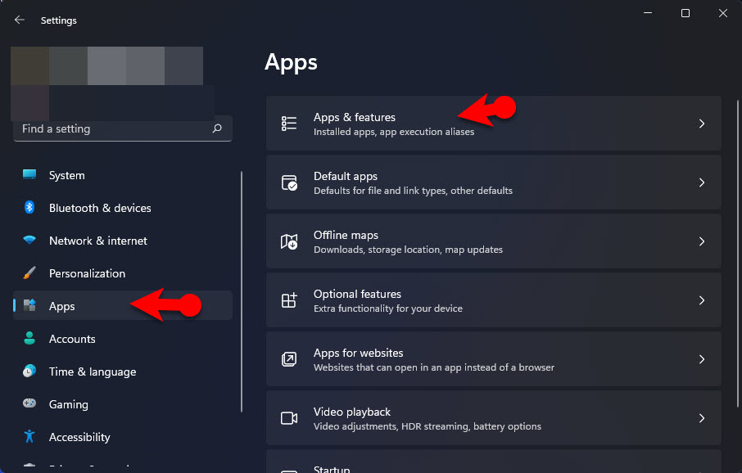Click the Default apps icon
This screenshot has height=473, width=742.
coord(289,182)
